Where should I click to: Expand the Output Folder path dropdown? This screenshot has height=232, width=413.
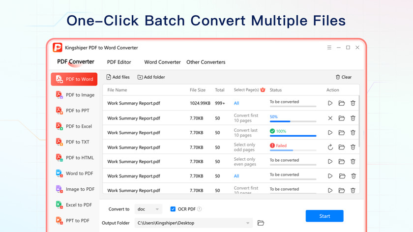pos(248,223)
